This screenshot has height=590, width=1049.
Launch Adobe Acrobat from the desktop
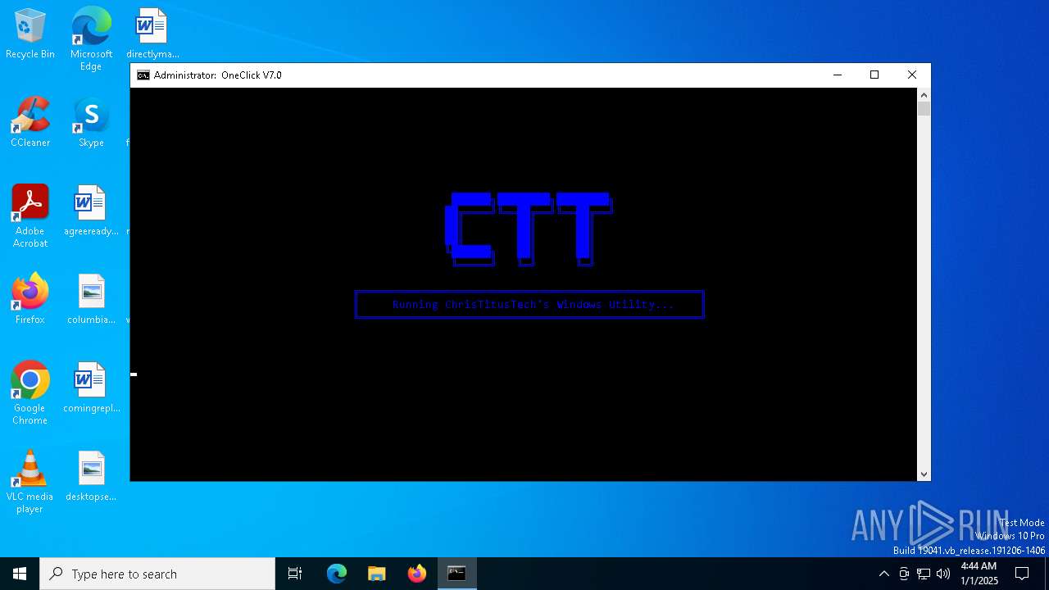[x=30, y=216]
